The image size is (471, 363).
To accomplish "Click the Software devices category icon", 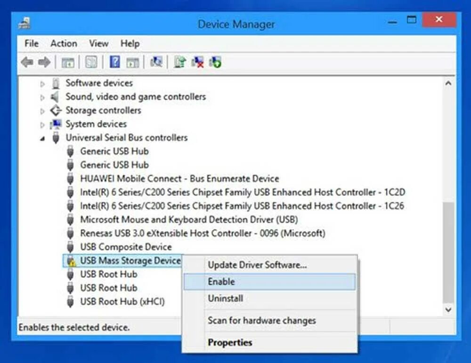I will pyautogui.click(x=56, y=83).
